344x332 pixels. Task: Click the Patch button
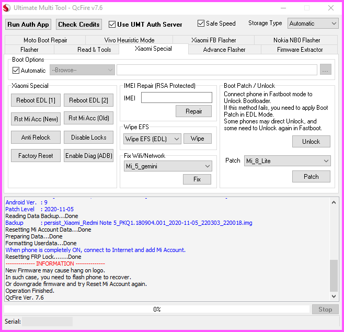pyautogui.click(x=311, y=177)
